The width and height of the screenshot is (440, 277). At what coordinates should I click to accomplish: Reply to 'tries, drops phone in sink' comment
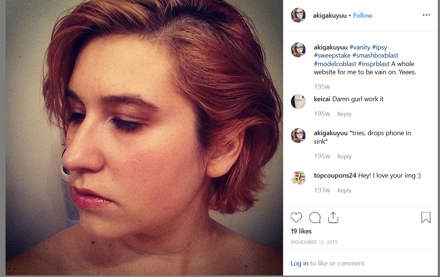click(x=344, y=157)
